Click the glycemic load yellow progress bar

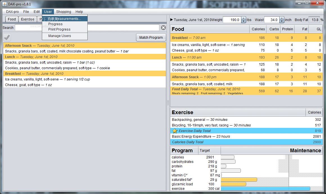pyautogui.click(x=233, y=184)
